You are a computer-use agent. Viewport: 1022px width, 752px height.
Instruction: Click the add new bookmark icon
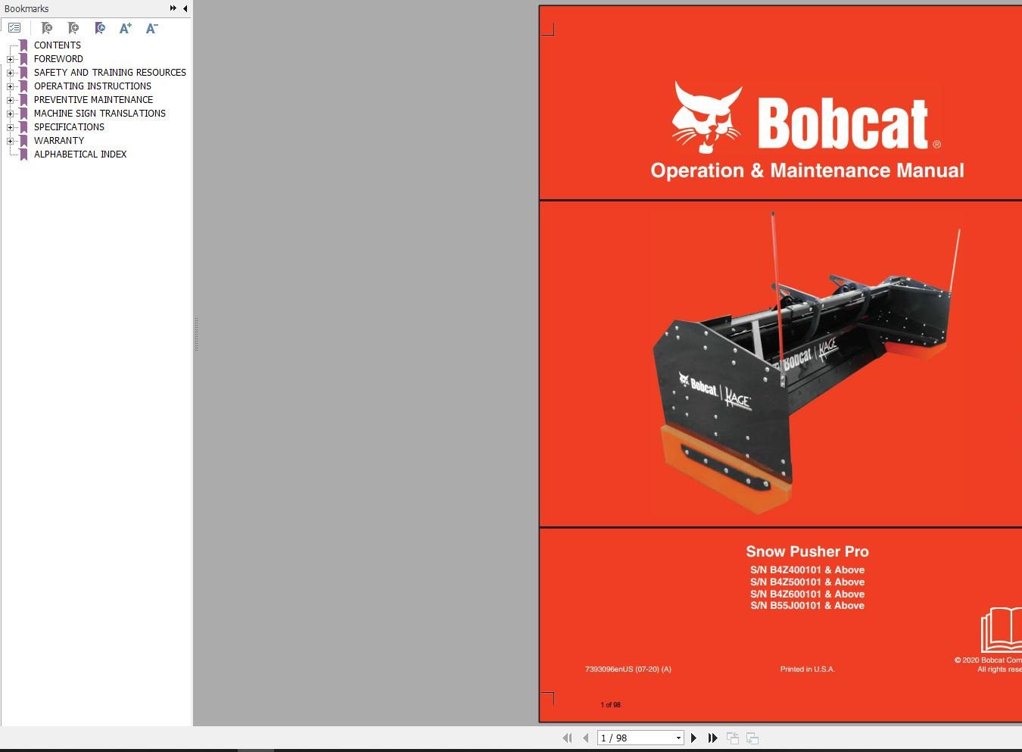point(73,28)
